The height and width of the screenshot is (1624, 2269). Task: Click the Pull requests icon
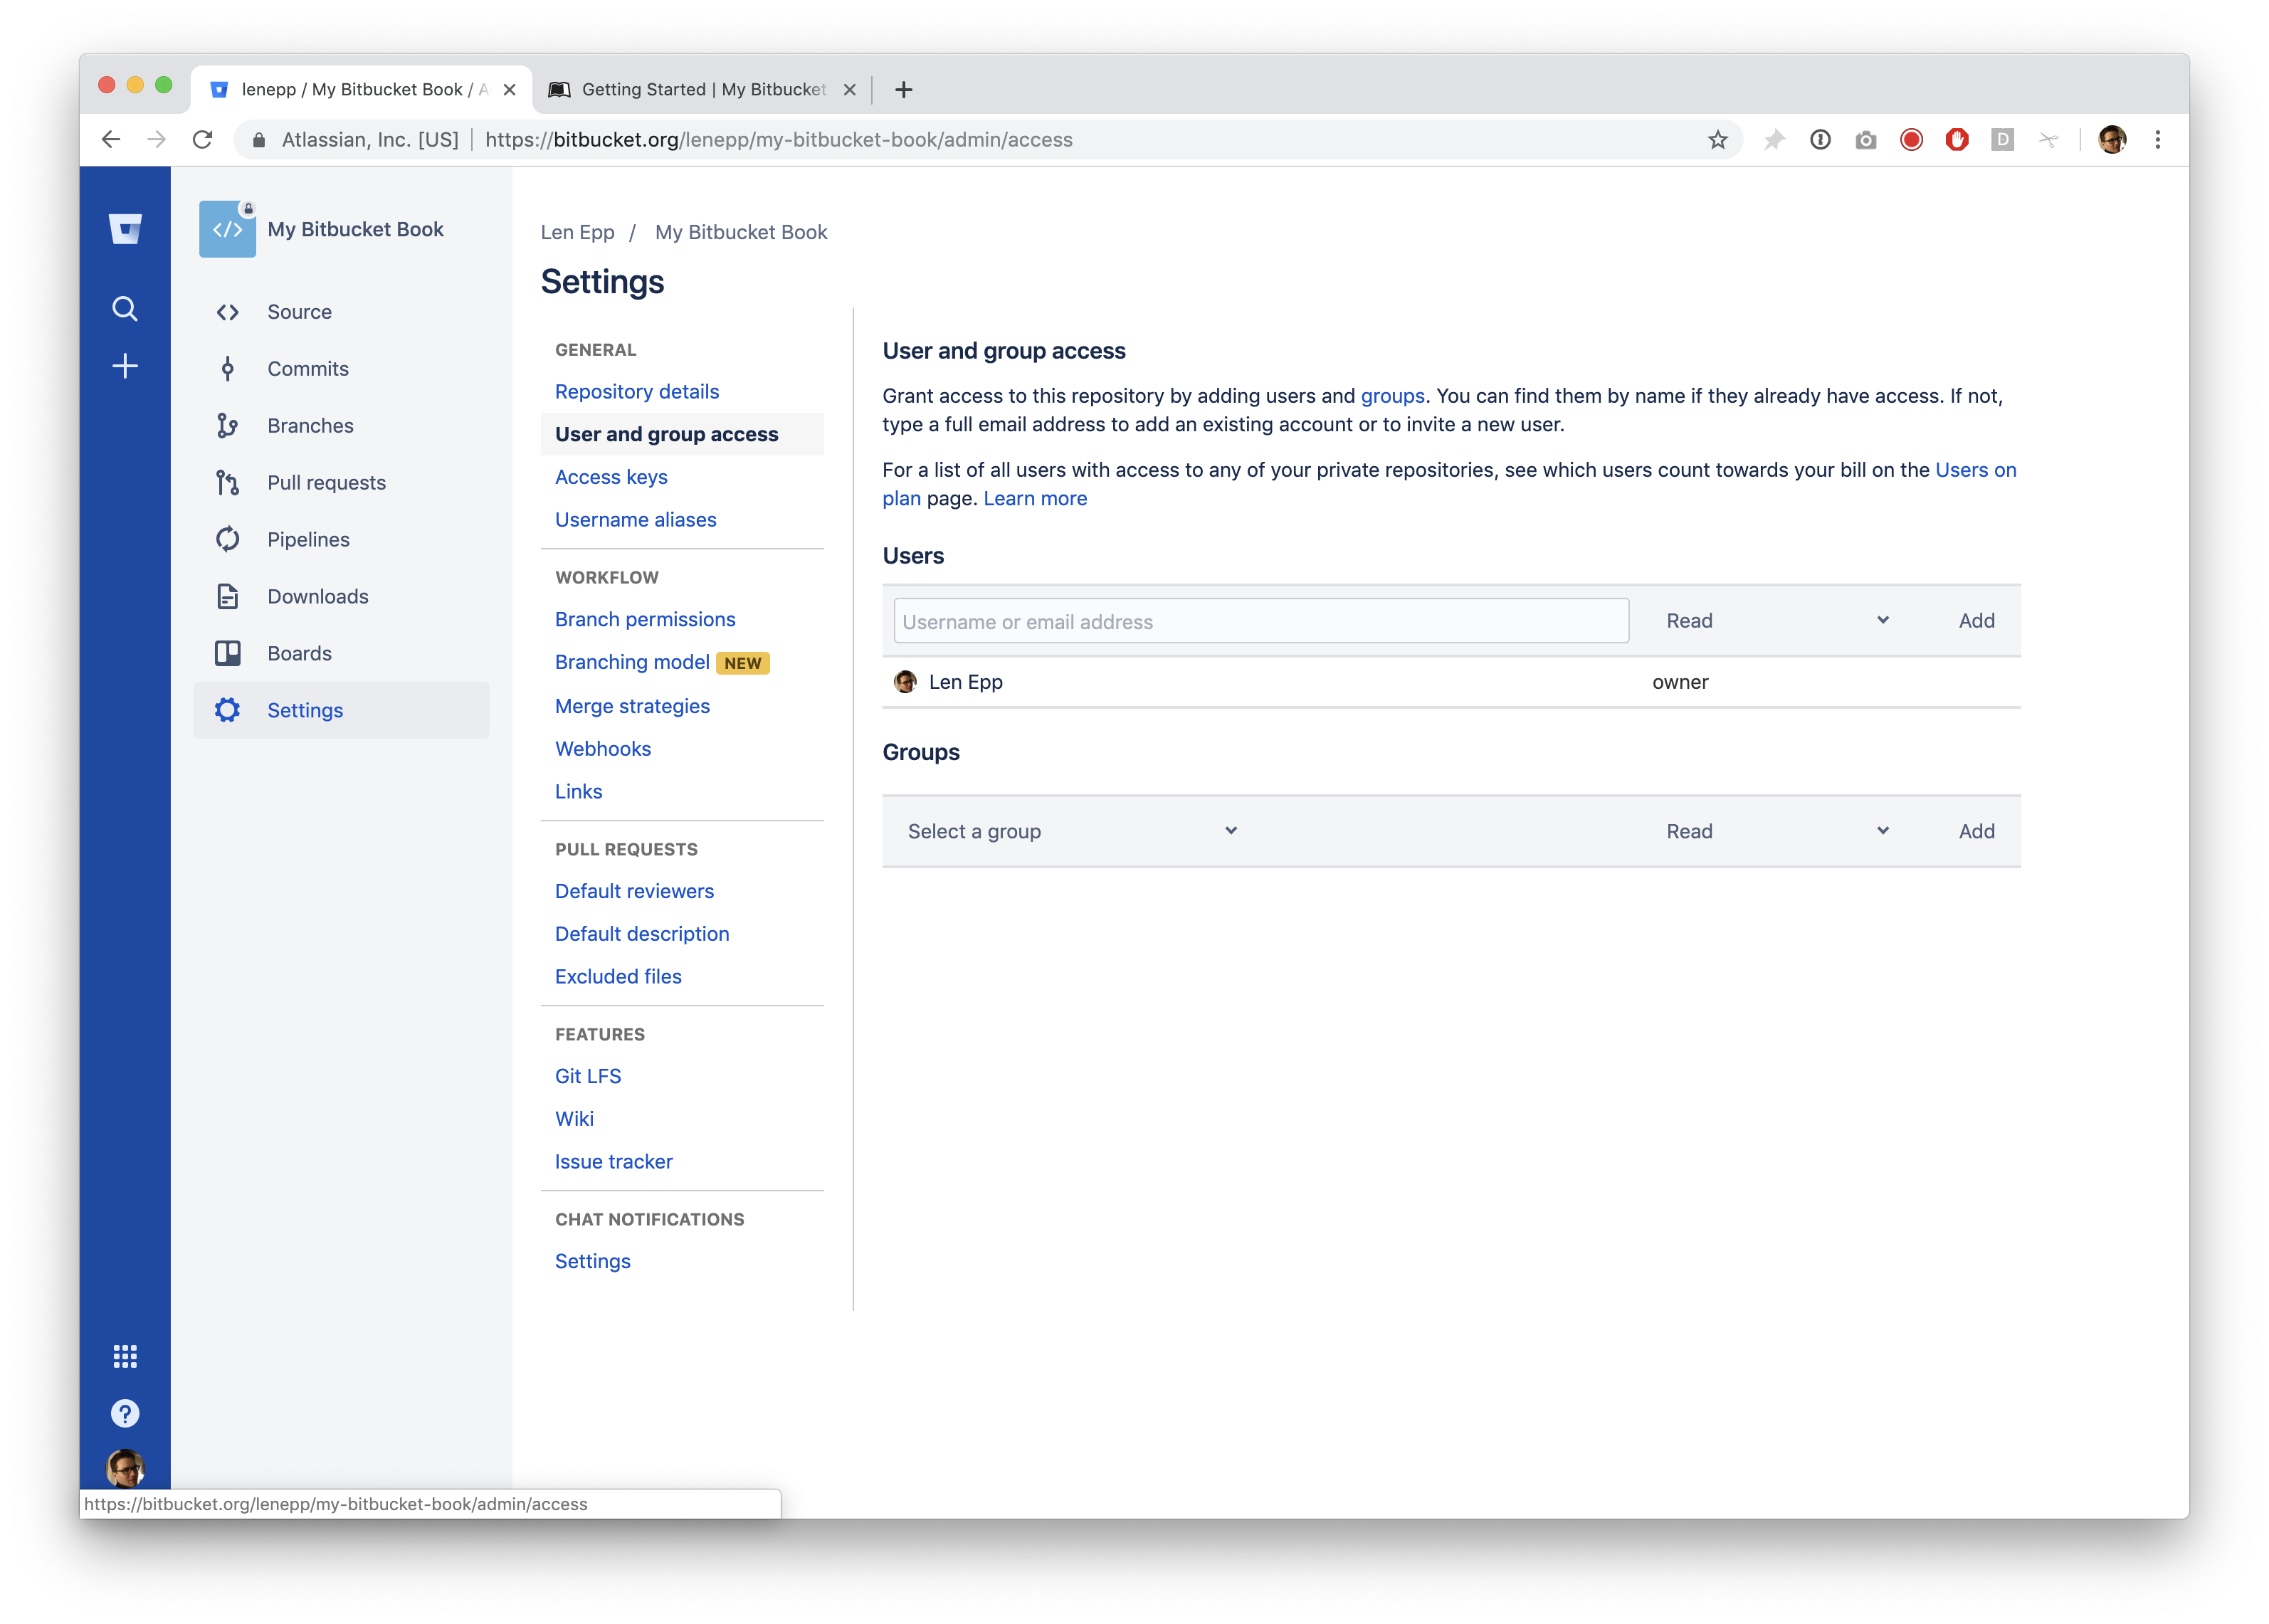pos(227,483)
